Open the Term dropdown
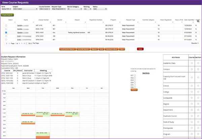This screenshot has width=202, height=139. pos(6,9)
